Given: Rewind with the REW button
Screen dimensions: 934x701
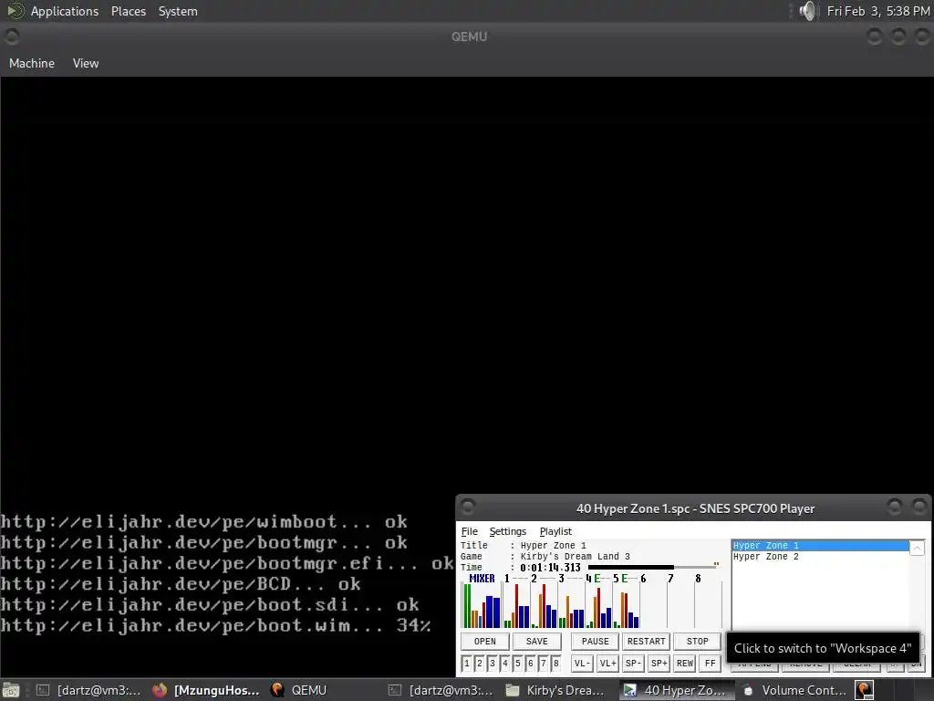Looking at the screenshot, I should (685, 663).
